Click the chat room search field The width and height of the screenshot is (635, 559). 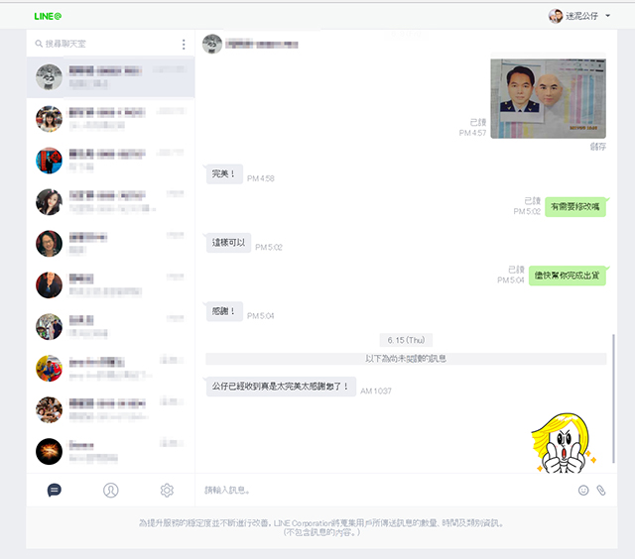click(105, 44)
